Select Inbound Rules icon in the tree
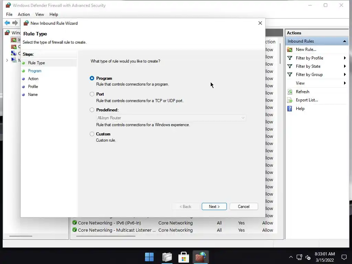Image resolution: width=352 pixels, height=264 pixels. (x=14, y=40)
